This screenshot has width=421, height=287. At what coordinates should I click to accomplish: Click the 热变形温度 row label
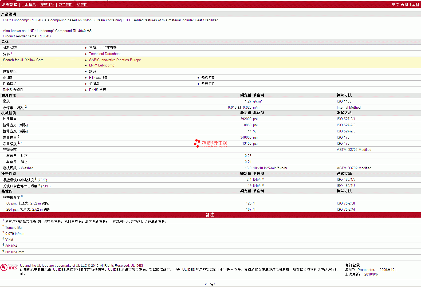point(11,197)
